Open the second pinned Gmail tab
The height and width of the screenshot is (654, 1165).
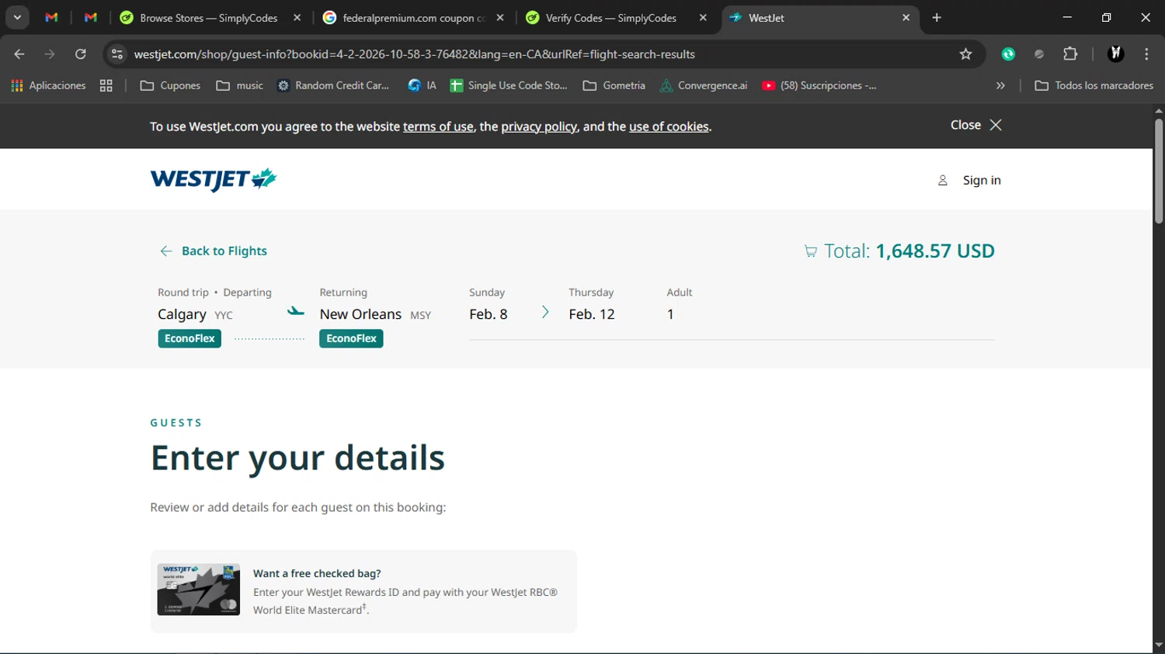90,17
